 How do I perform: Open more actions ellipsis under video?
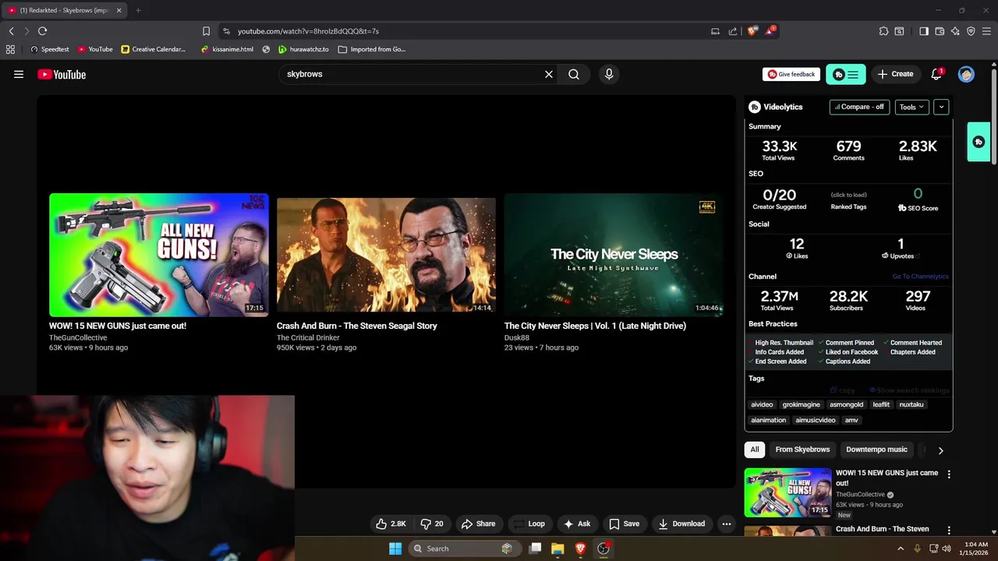pyautogui.click(x=727, y=524)
